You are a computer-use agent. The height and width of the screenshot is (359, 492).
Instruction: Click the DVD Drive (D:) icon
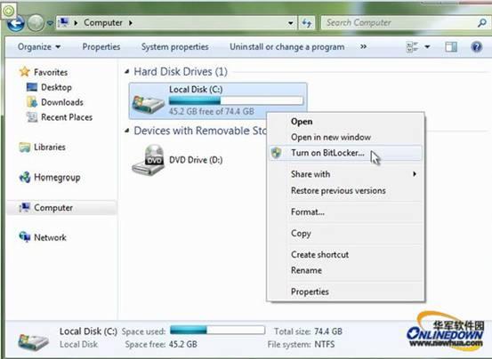tap(148, 160)
